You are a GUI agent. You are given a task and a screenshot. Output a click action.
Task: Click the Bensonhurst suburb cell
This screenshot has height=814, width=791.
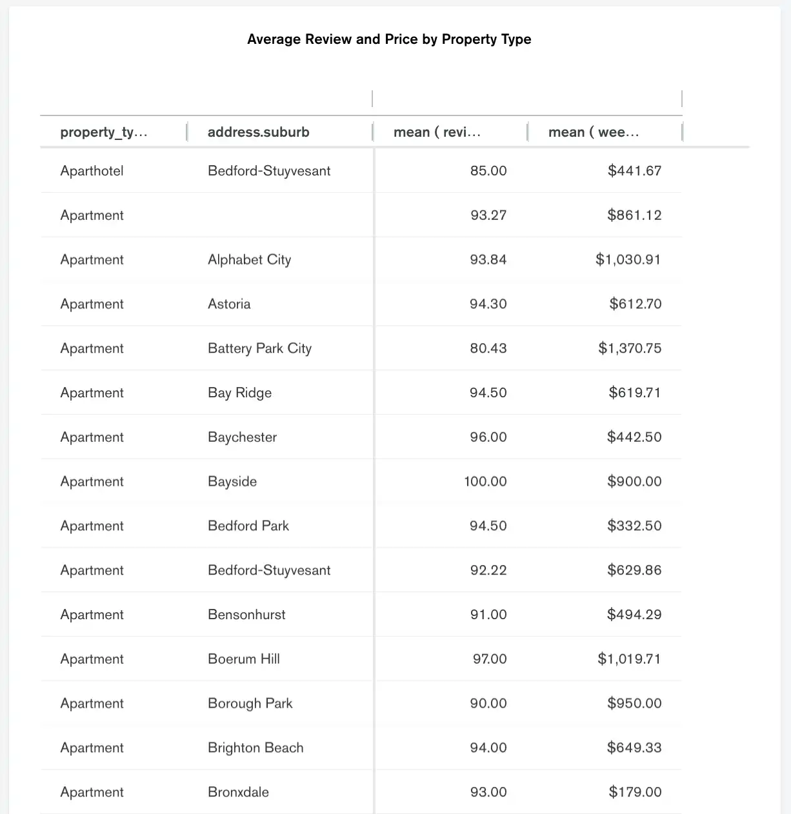[246, 615]
